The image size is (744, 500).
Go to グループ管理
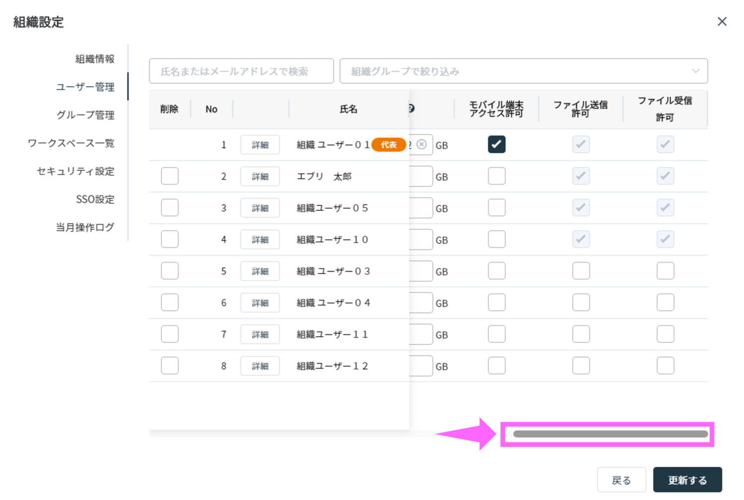pyautogui.click(x=85, y=115)
